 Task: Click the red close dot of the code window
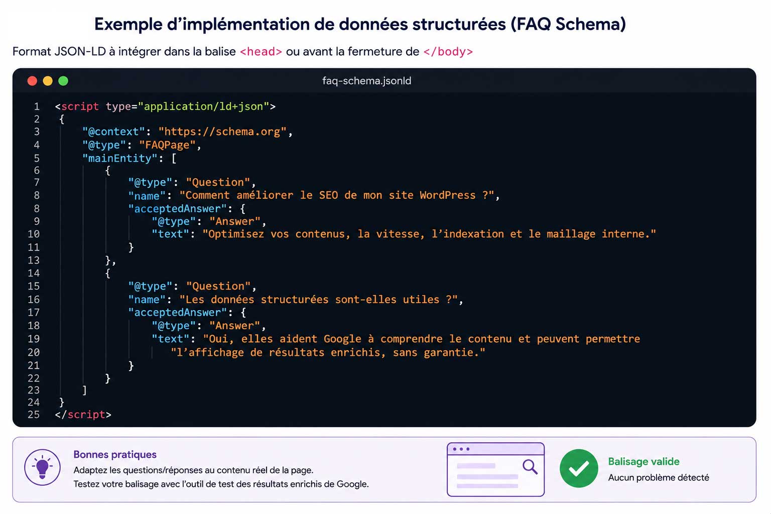click(32, 81)
